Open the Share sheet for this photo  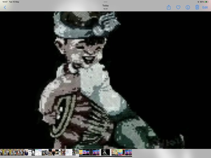click(x=169, y=7)
